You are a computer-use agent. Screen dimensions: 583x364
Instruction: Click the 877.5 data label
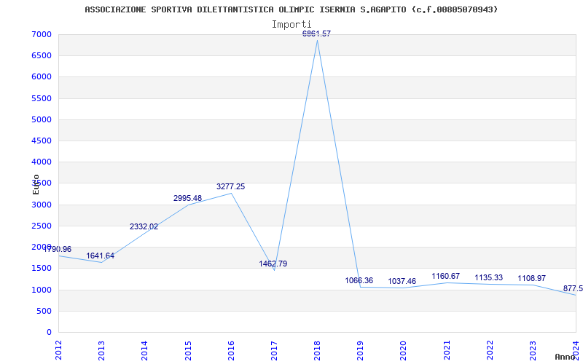(573, 288)
